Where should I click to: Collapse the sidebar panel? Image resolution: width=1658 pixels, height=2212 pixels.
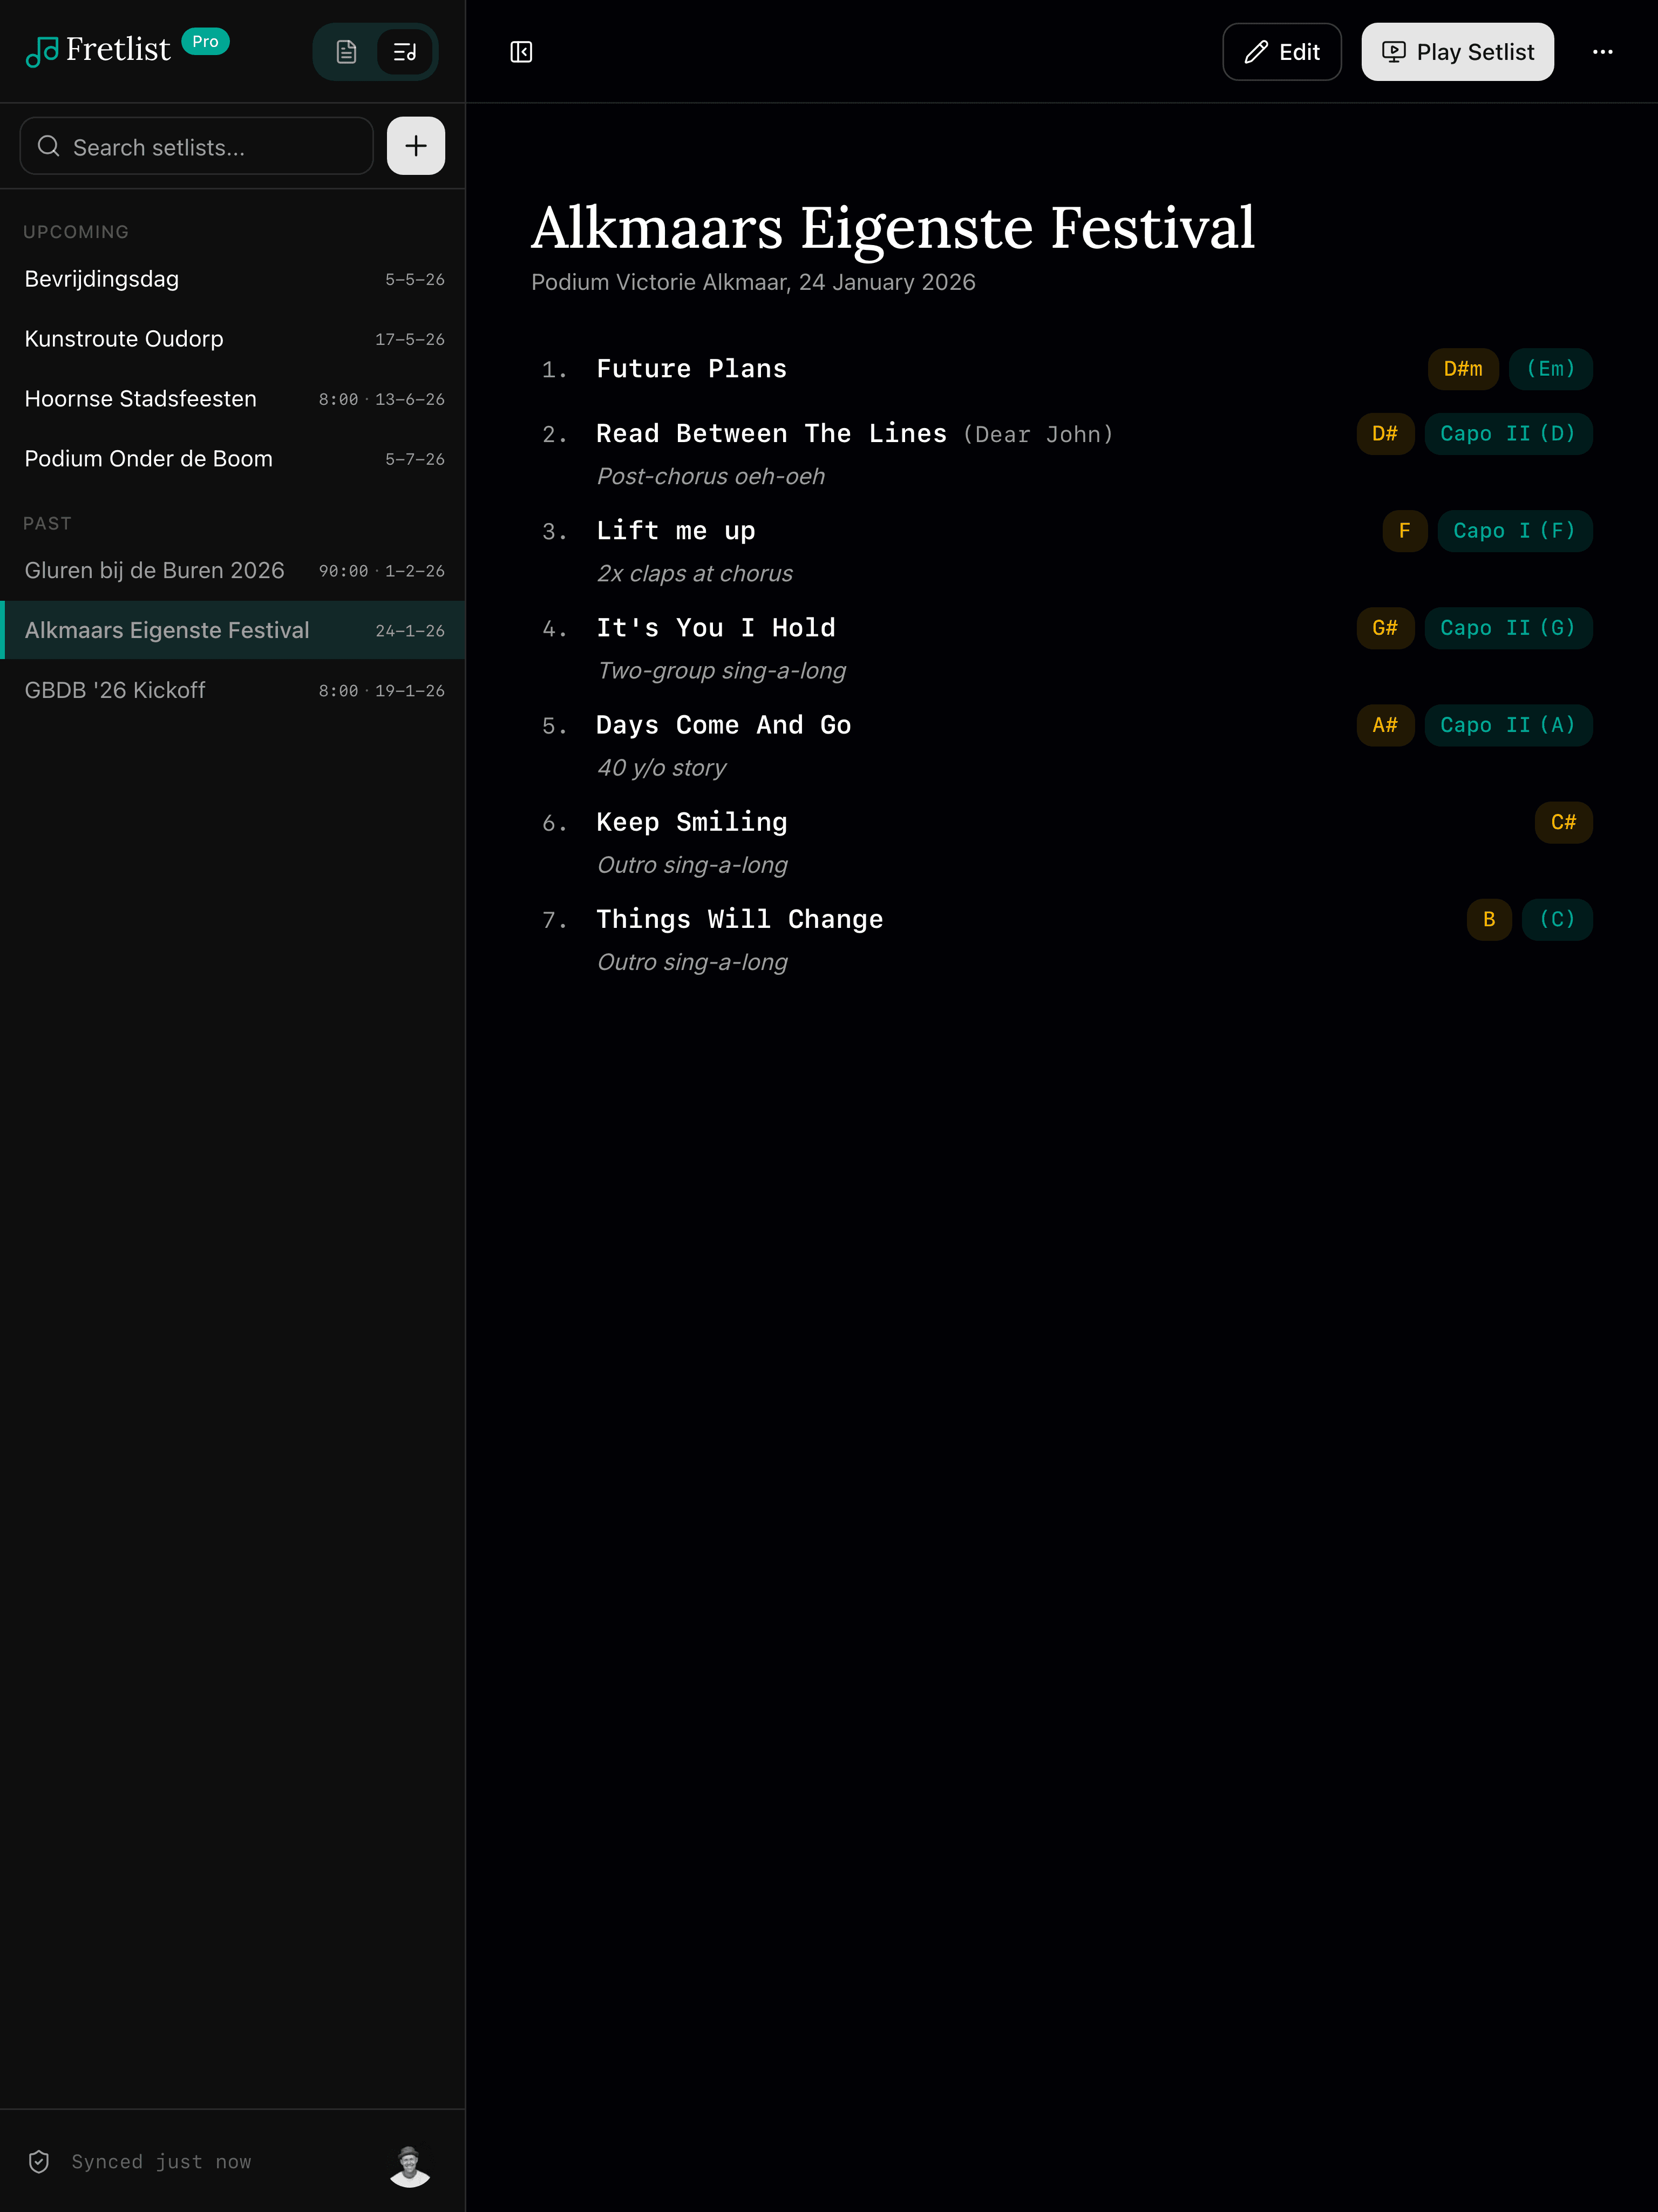point(521,52)
